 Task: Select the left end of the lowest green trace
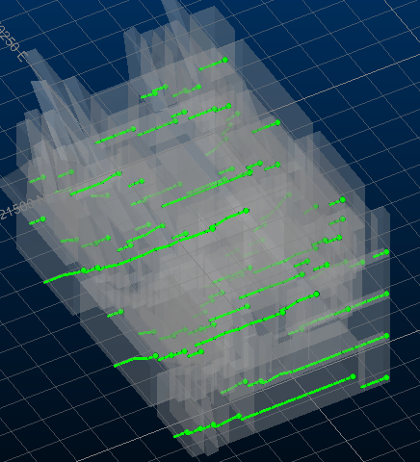(x=175, y=436)
